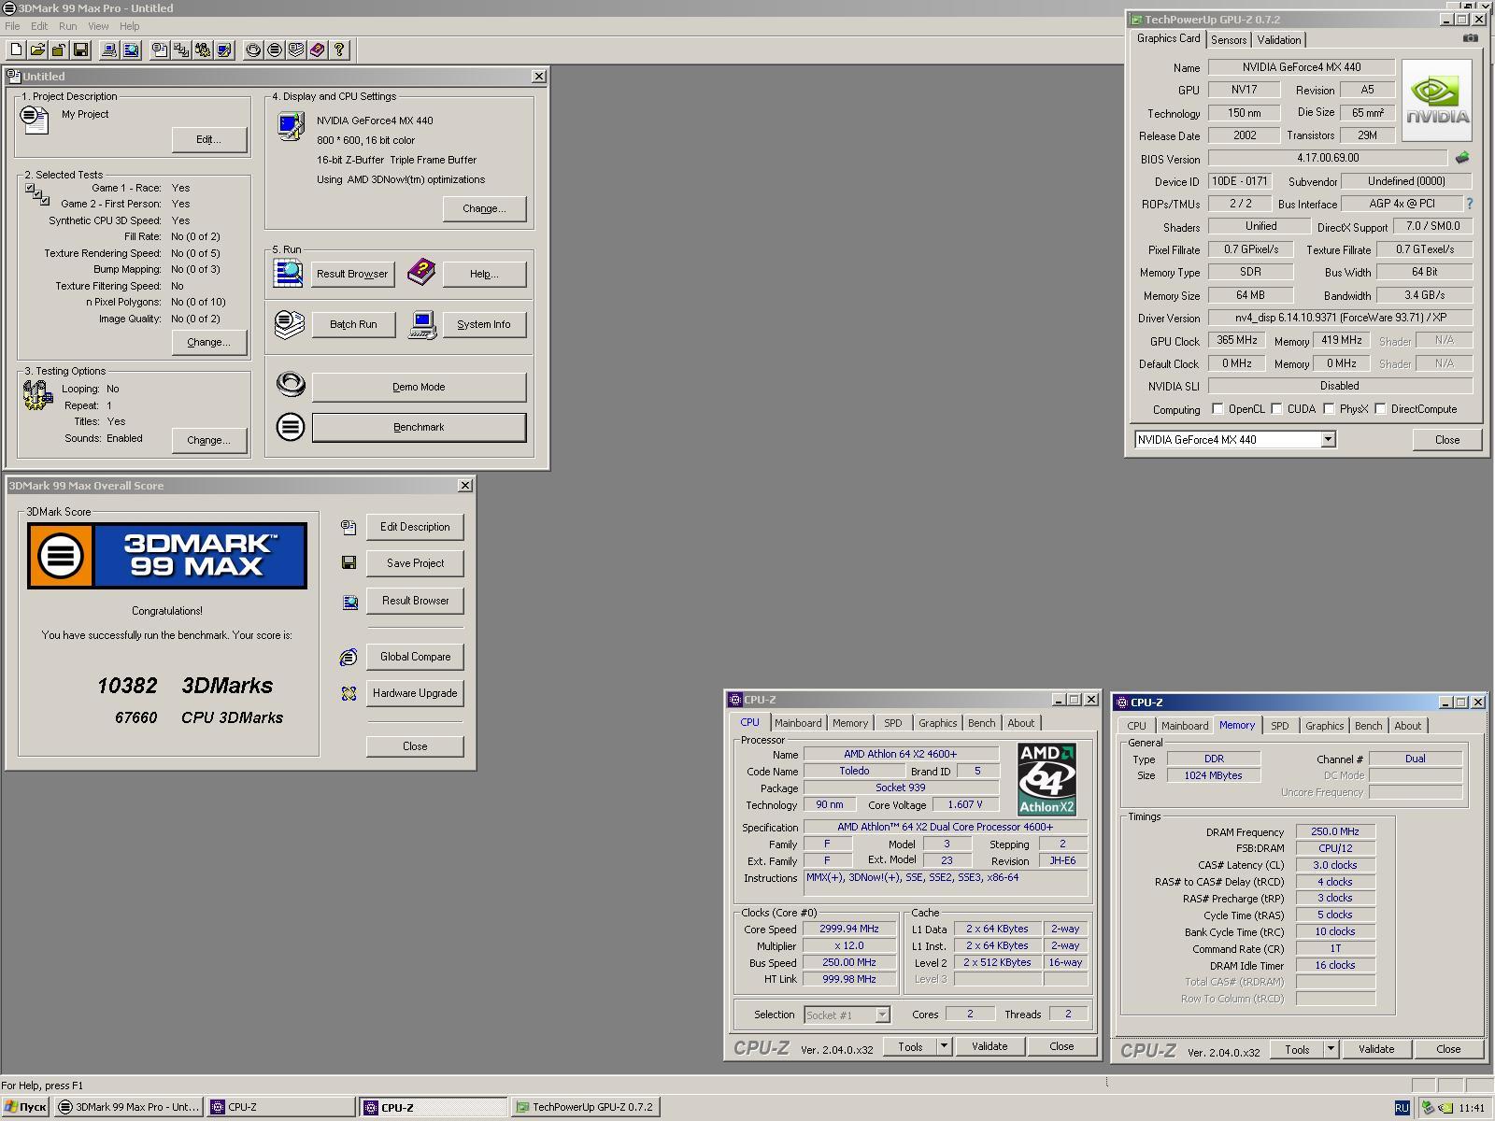1495x1121 pixels.
Task: Open Graphics tab in CPU-Z Memory window
Action: tap(1324, 726)
